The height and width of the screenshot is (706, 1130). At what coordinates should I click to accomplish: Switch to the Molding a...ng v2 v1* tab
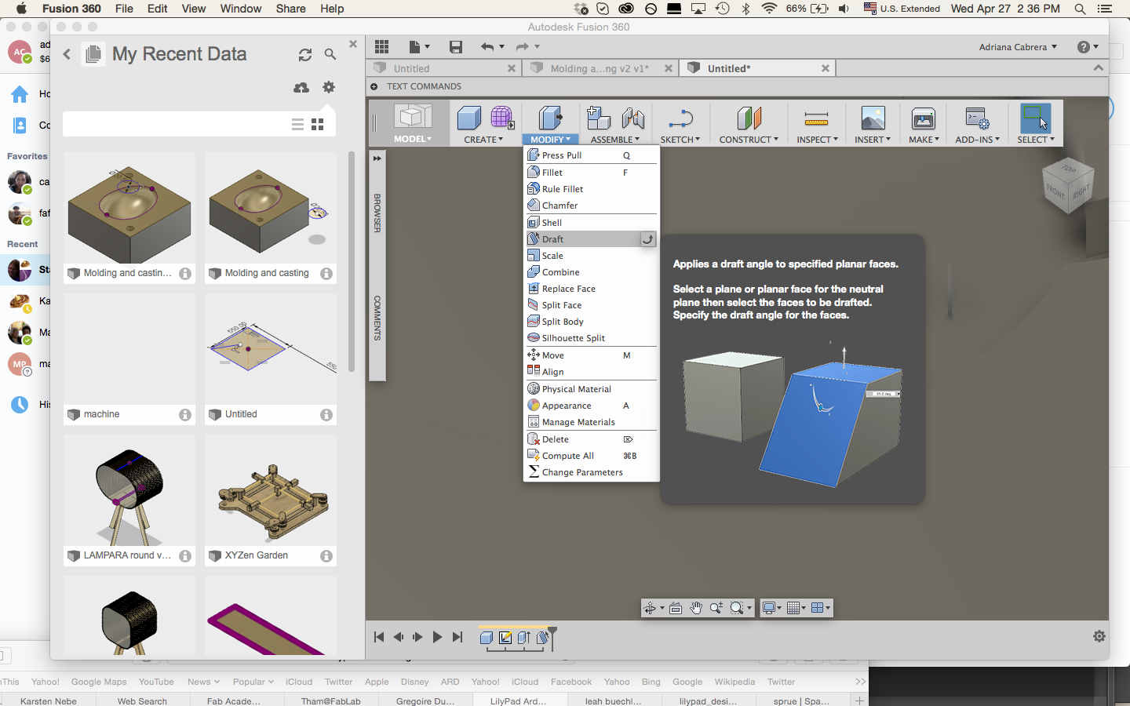600,68
